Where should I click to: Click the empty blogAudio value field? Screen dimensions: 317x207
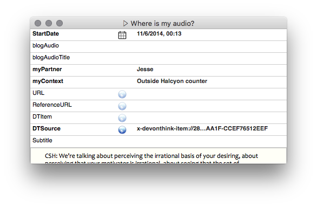[x=210, y=46]
